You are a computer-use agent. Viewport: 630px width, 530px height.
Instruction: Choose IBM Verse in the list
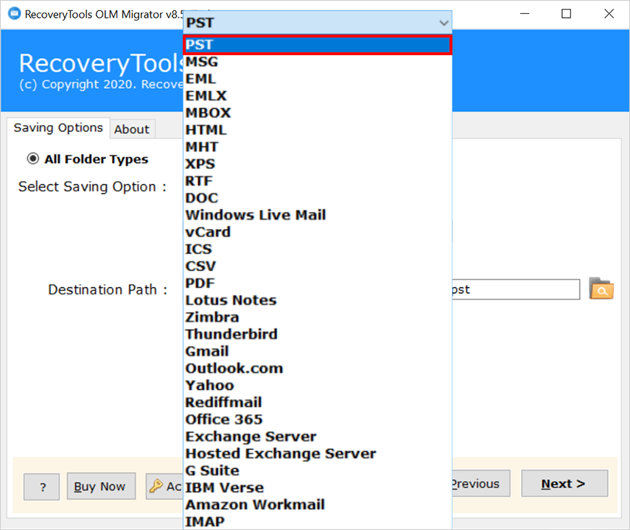point(318,487)
